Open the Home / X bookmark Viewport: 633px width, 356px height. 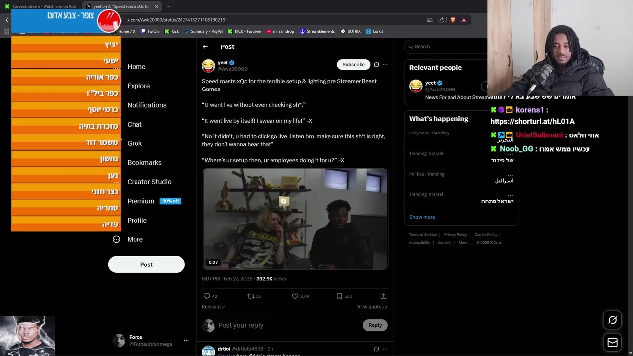[124, 31]
